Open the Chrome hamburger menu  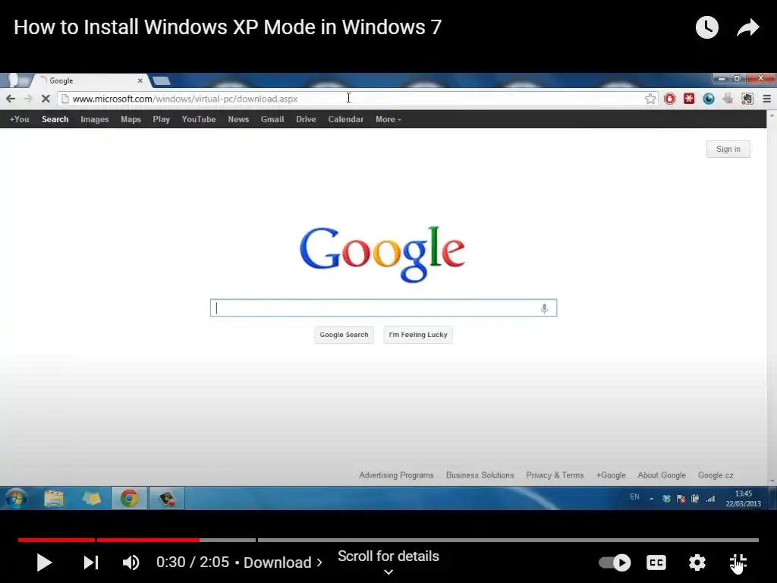click(766, 99)
